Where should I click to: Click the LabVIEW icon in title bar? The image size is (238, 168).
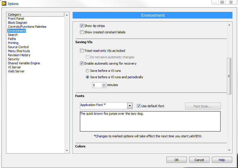point(4,3)
